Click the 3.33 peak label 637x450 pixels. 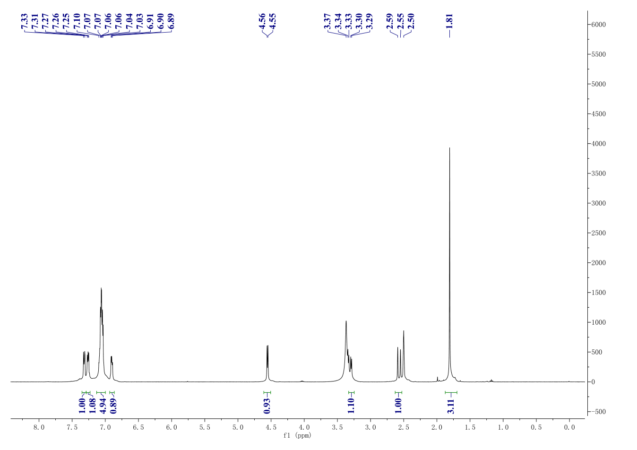coord(348,22)
